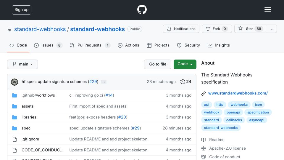
Task: Open the standard-webhooks organization link
Action: 40,29
